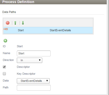Click the orange data path icon in the Start row
The image size is (109, 95).
[x=6, y=29]
